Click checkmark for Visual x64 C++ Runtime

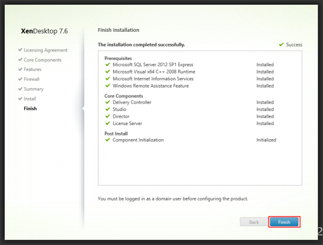point(107,71)
